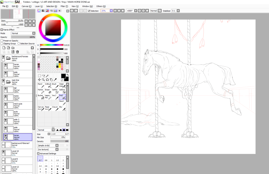
Task: Select the Eraser tool
Action: [48, 91]
